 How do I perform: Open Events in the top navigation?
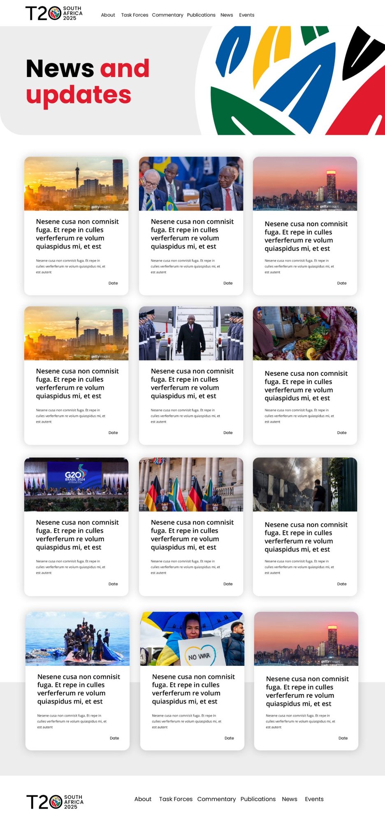[247, 15]
